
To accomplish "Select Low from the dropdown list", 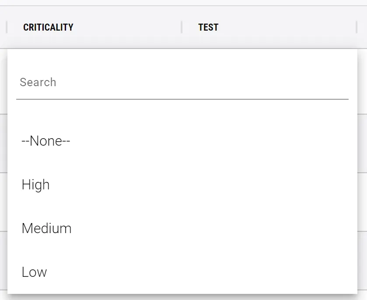I will (x=34, y=272).
